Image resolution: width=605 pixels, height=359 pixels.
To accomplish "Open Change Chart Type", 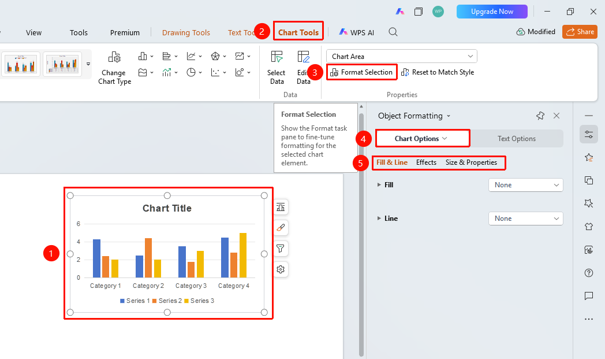I will tap(115, 68).
